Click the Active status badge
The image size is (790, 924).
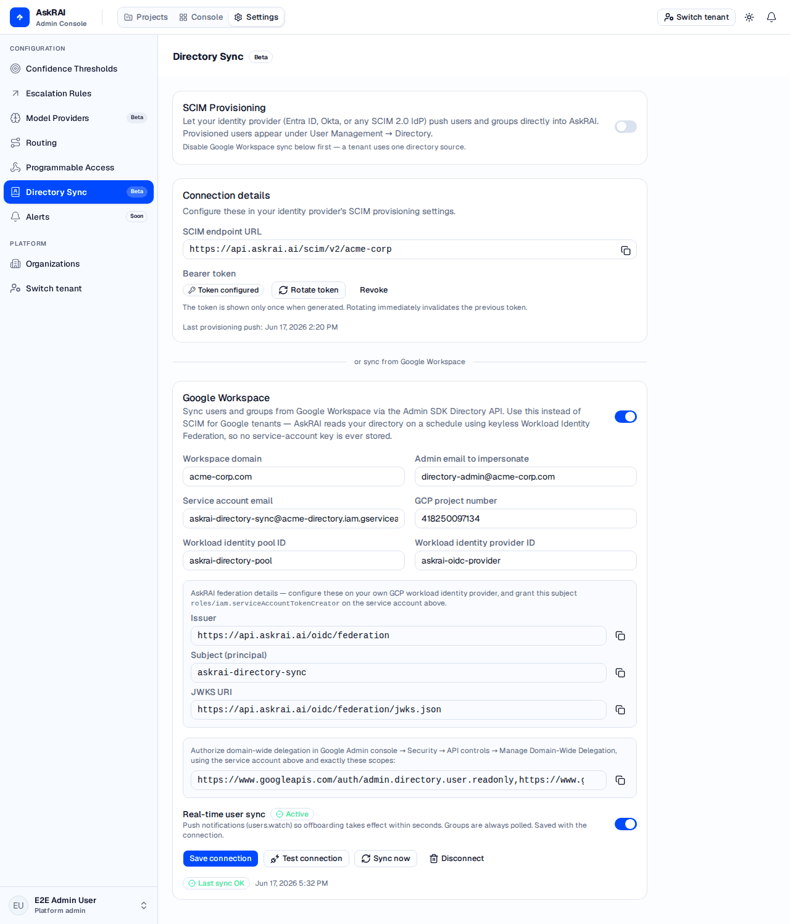click(x=293, y=814)
